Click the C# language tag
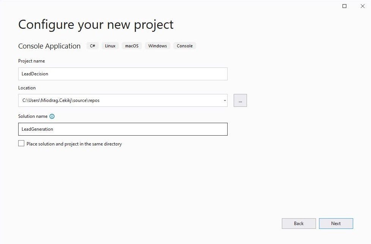Screen dimensions: 371x244 93,46
